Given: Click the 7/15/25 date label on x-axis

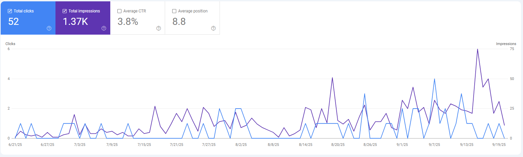Looking at the screenshot, I should pos(144,145).
